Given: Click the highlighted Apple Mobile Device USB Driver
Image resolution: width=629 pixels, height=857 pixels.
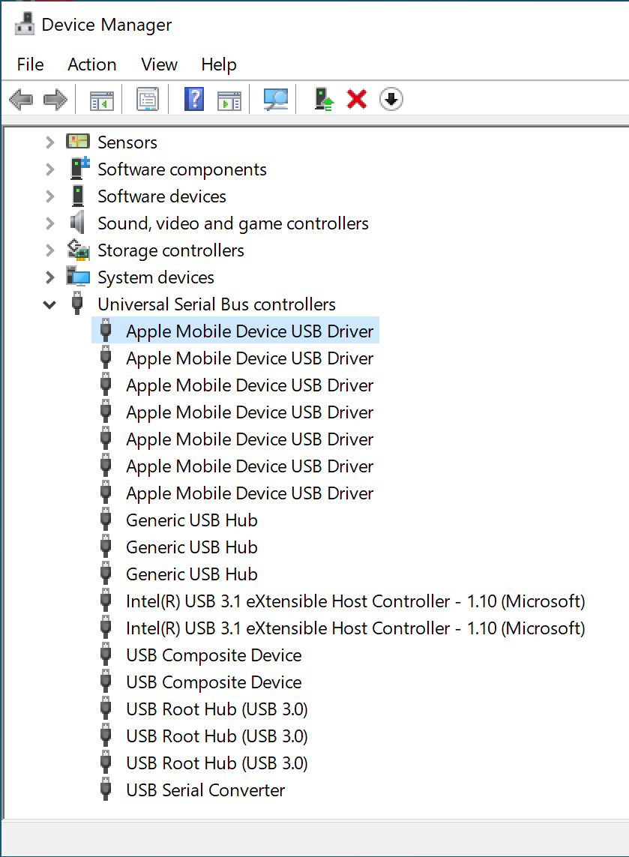Looking at the screenshot, I should 250,331.
